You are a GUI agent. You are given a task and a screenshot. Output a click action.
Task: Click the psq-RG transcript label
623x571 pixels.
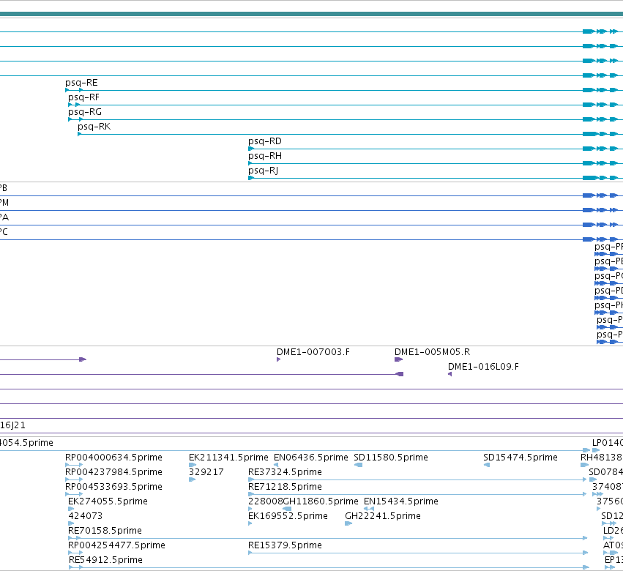pyautogui.click(x=85, y=112)
